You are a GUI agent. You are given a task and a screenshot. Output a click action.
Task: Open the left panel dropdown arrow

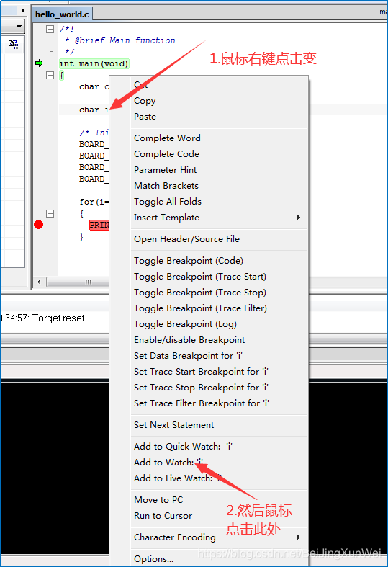point(19,27)
